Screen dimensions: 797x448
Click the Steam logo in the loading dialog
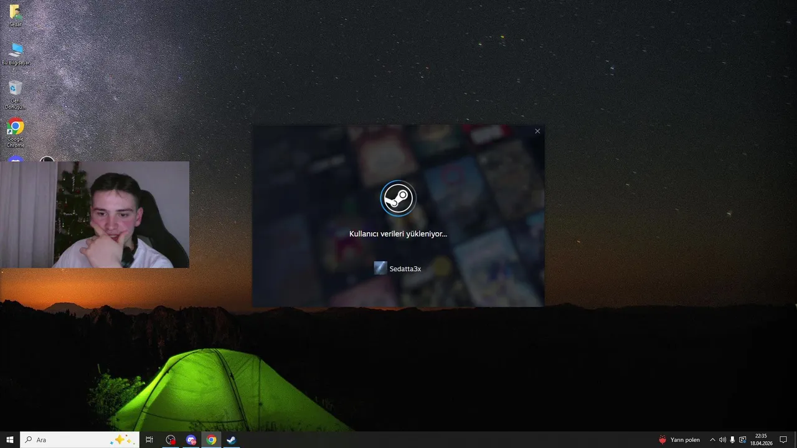(x=398, y=198)
